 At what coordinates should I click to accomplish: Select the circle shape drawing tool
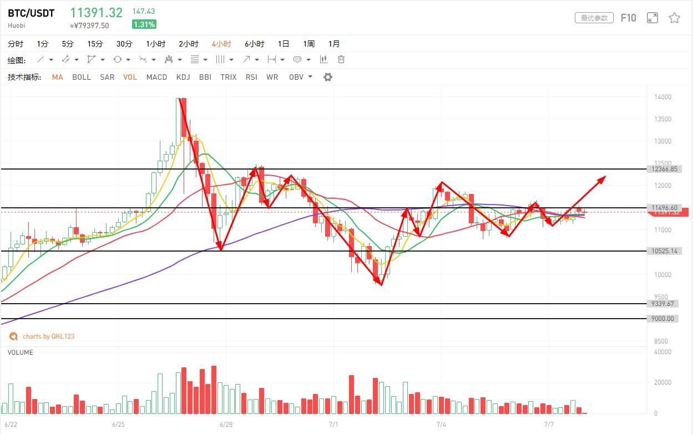point(117,59)
